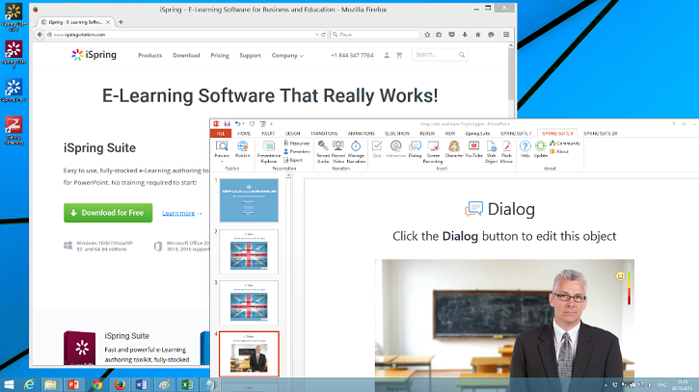Screen dimensions: 699x392
Task: Click the Windows Start button
Action: (x=9, y=384)
